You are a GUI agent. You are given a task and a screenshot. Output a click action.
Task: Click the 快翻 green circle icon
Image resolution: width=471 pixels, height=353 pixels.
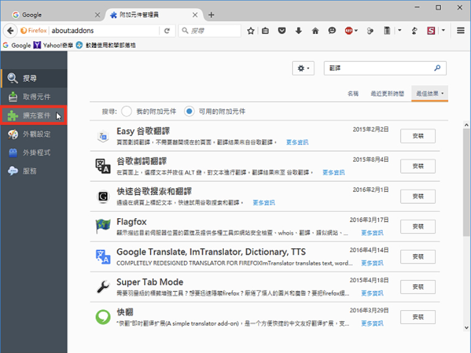click(x=103, y=317)
